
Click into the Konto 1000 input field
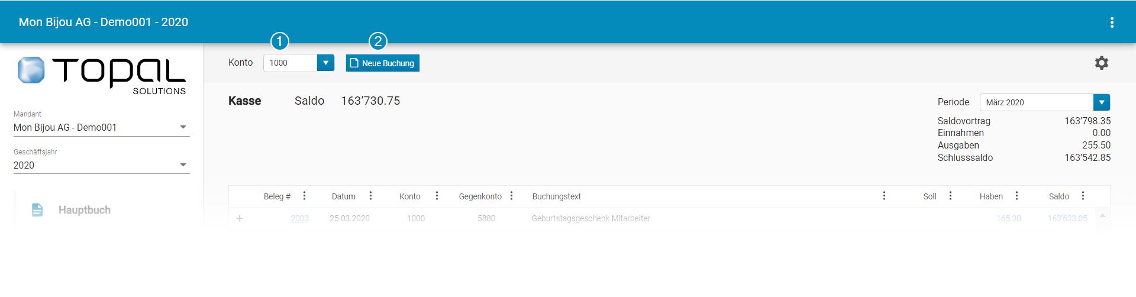coord(290,63)
